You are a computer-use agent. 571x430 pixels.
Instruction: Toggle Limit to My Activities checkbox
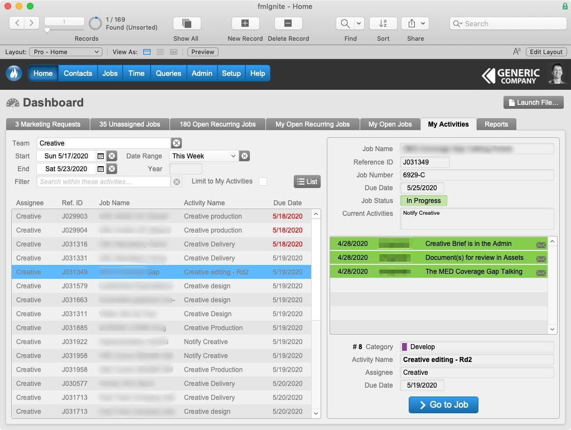point(263,182)
